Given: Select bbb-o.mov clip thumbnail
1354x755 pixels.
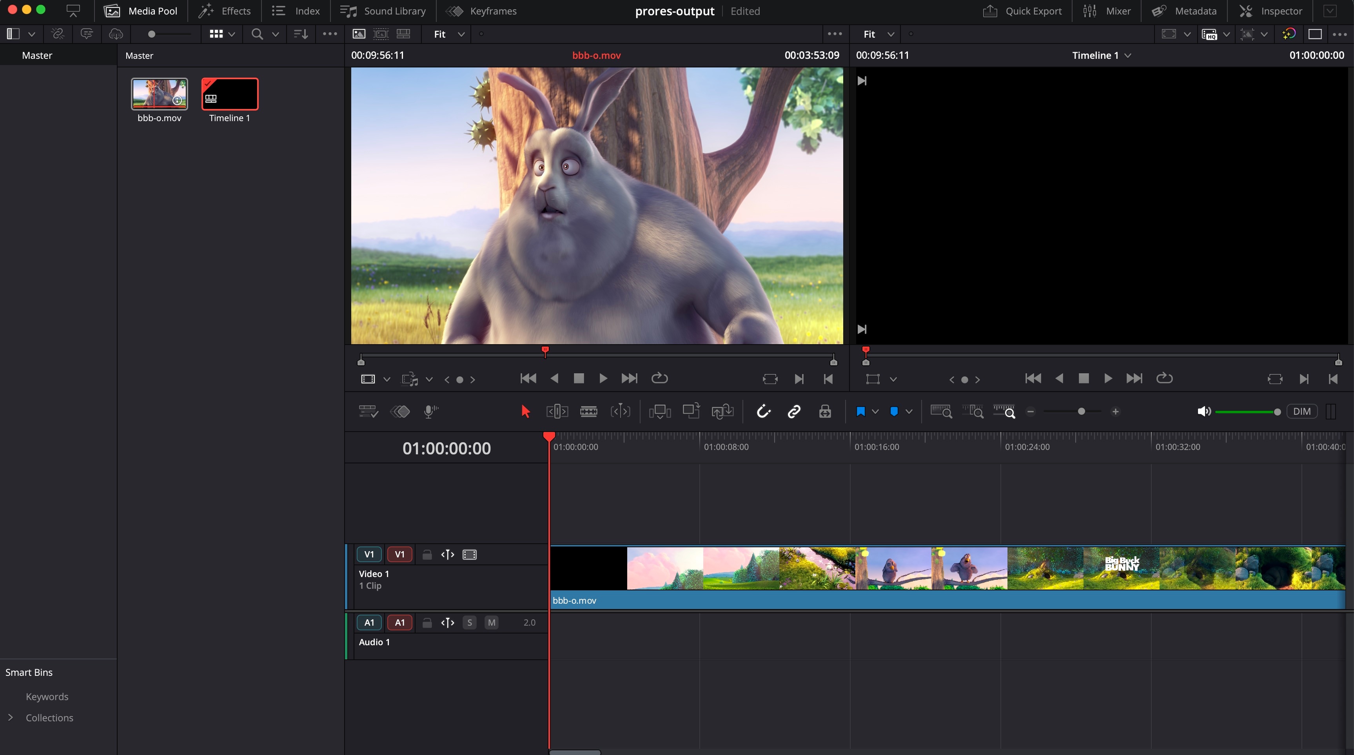Looking at the screenshot, I should tap(159, 94).
